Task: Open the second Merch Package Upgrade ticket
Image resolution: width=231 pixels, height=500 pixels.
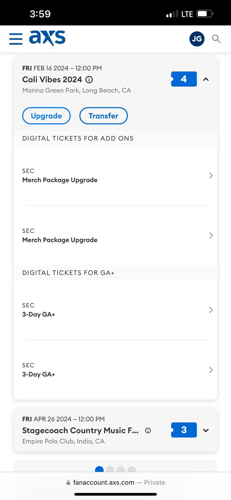Action: pos(115,236)
